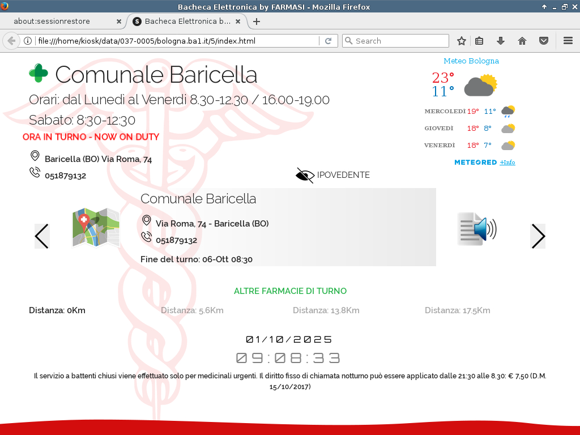Open a new tab with plus button
Image resolution: width=580 pixels, height=435 pixels.
[x=257, y=22]
